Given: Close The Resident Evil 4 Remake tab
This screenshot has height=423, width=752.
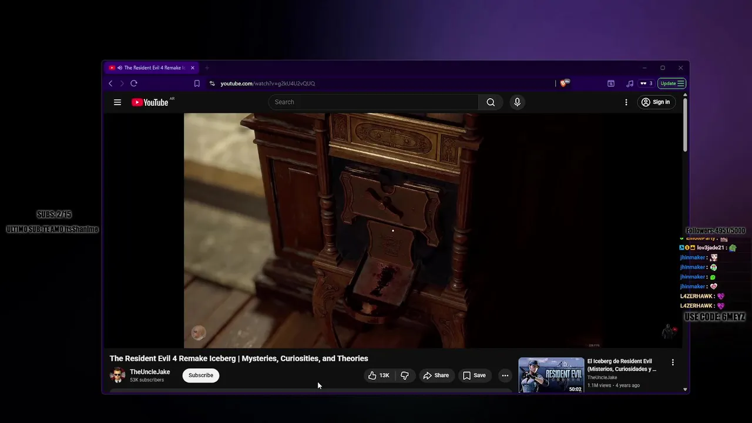Looking at the screenshot, I should (x=192, y=68).
